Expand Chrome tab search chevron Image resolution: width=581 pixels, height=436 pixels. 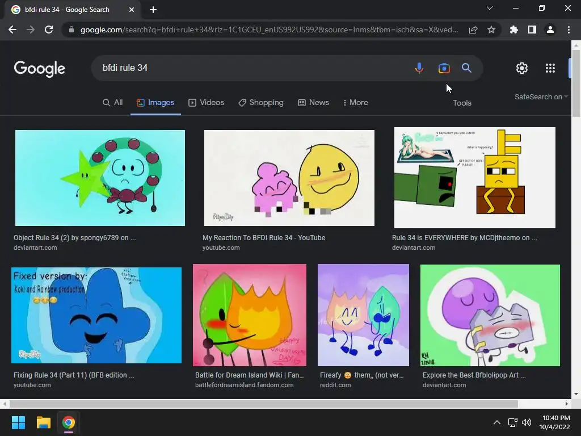pyautogui.click(x=490, y=8)
